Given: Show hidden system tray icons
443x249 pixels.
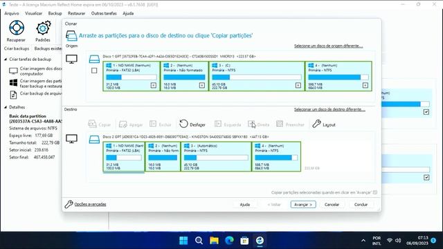Looking at the screenshot, I should pyautogui.click(x=363, y=241).
